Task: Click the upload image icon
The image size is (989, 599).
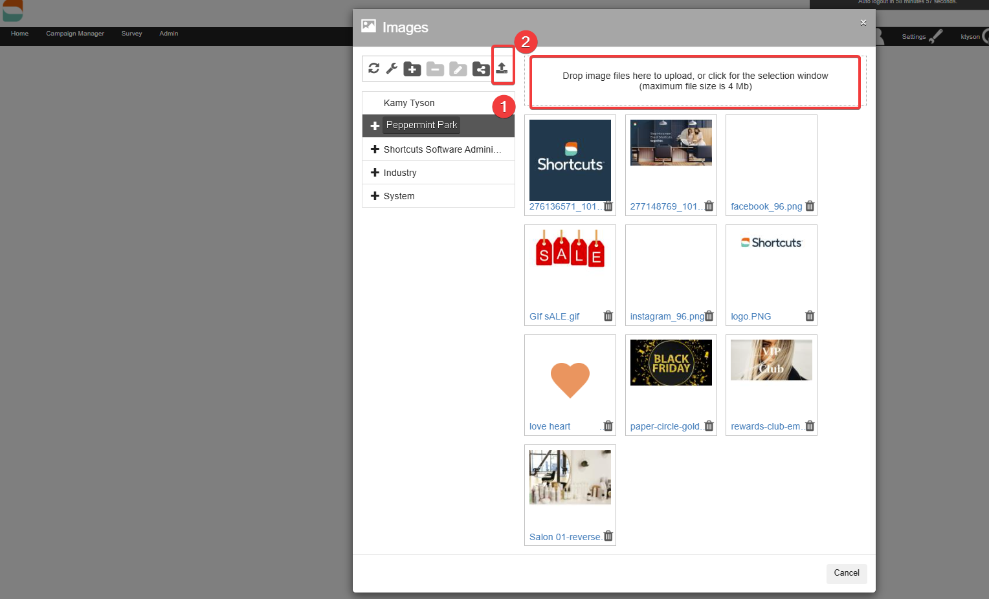Action: point(502,68)
